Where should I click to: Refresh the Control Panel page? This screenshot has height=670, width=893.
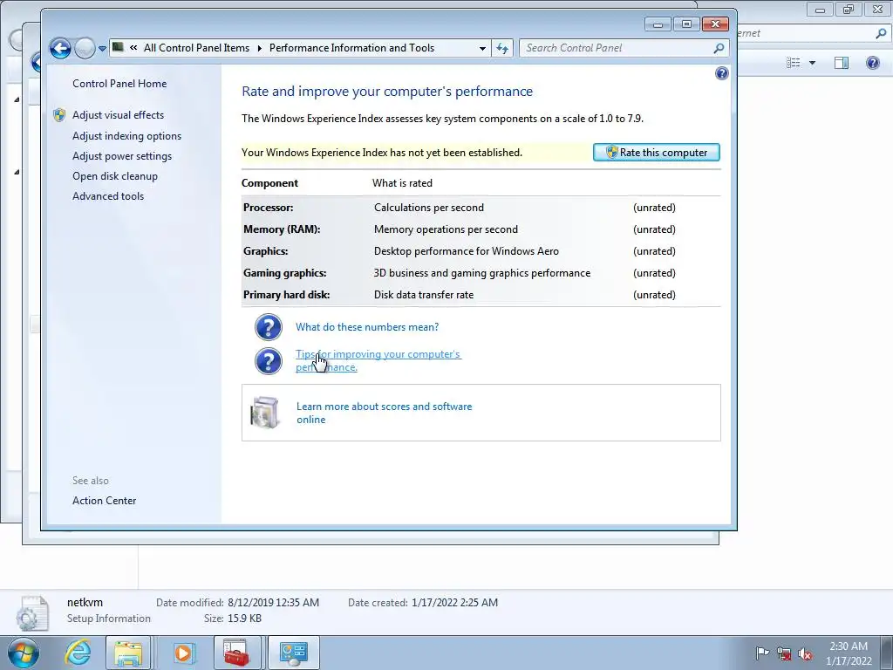pyautogui.click(x=501, y=49)
